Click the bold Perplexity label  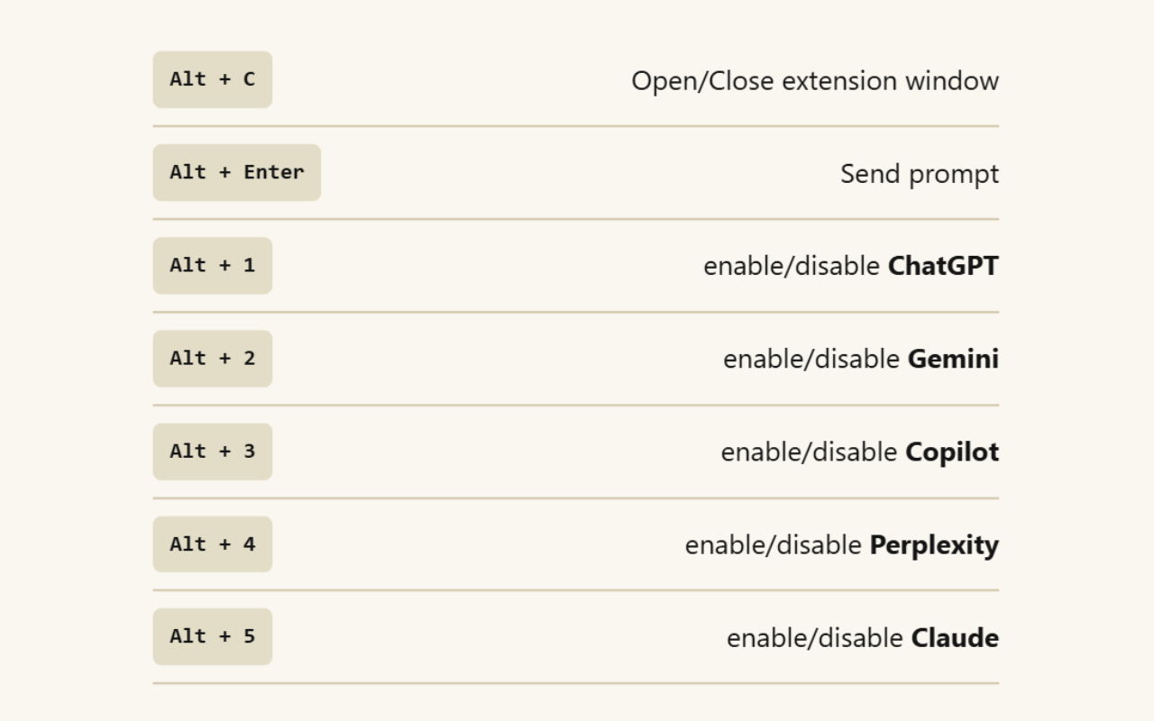tap(934, 545)
